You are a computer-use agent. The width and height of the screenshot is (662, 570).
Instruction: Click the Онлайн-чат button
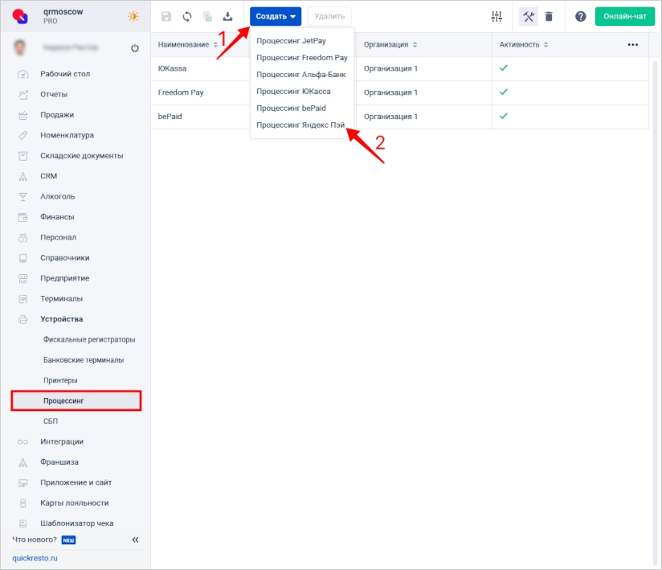pyautogui.click(x=624, y=17)
